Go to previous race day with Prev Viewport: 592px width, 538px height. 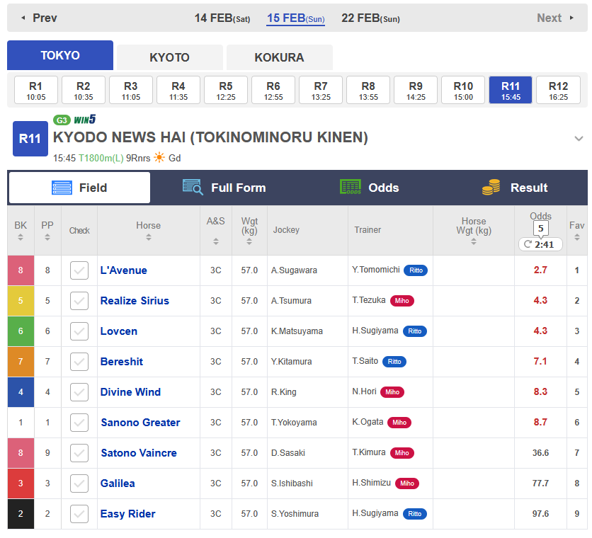tap(39, 18)
